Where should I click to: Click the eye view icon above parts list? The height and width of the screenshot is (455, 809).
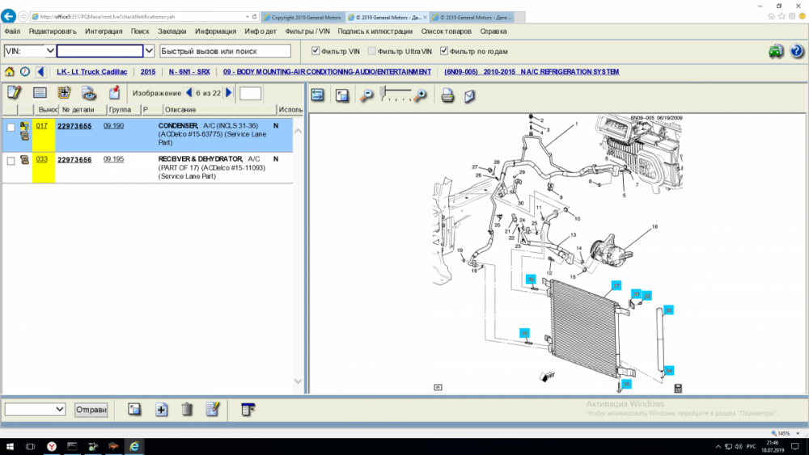click(89, 93)
